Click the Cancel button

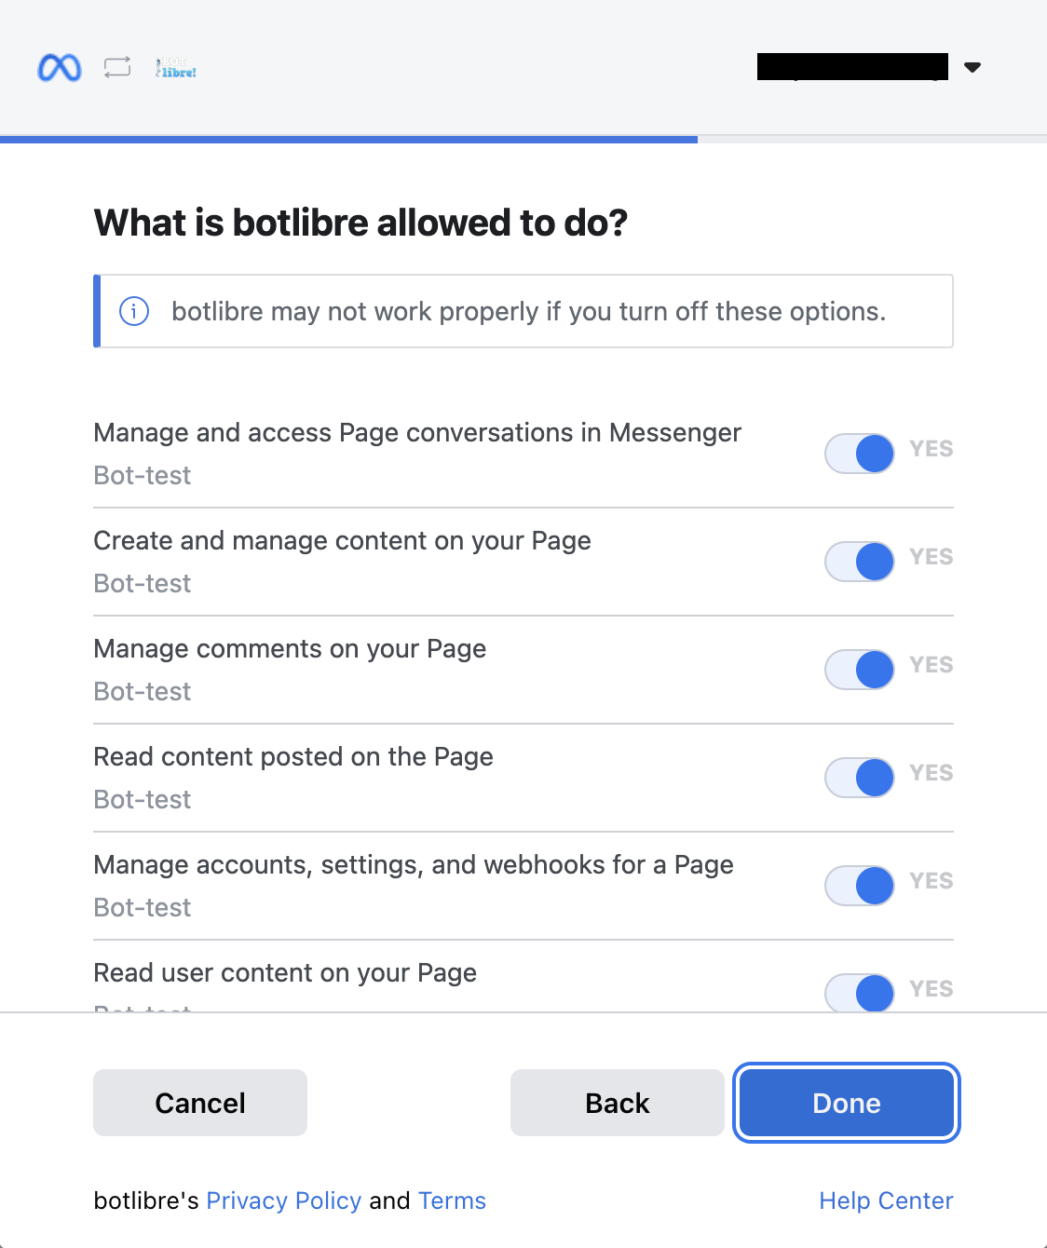(x=200, y=1103)
